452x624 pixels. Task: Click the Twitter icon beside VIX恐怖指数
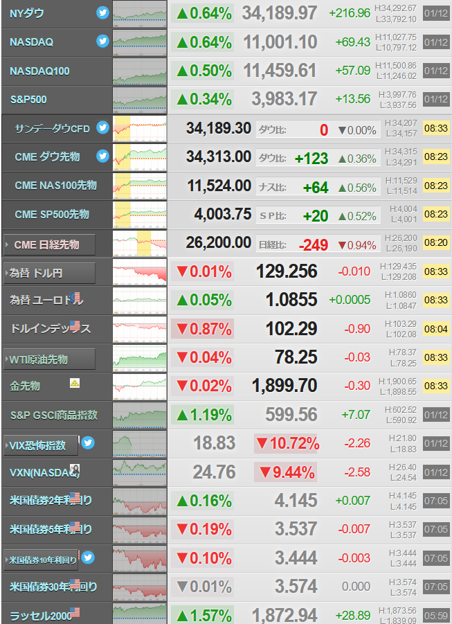click(x=88, y=443)
